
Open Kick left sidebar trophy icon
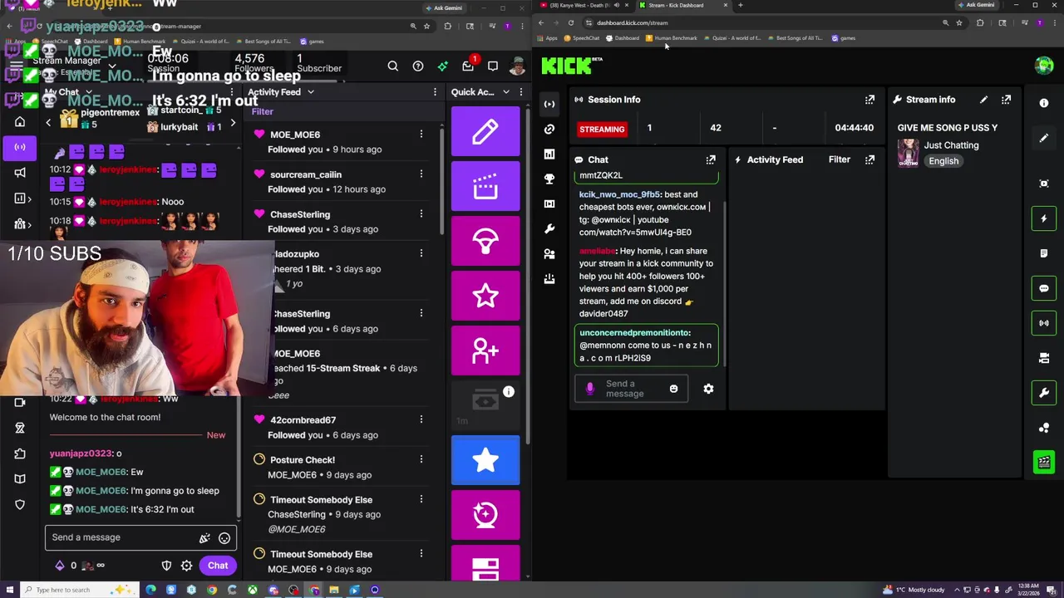pos(549,179)
